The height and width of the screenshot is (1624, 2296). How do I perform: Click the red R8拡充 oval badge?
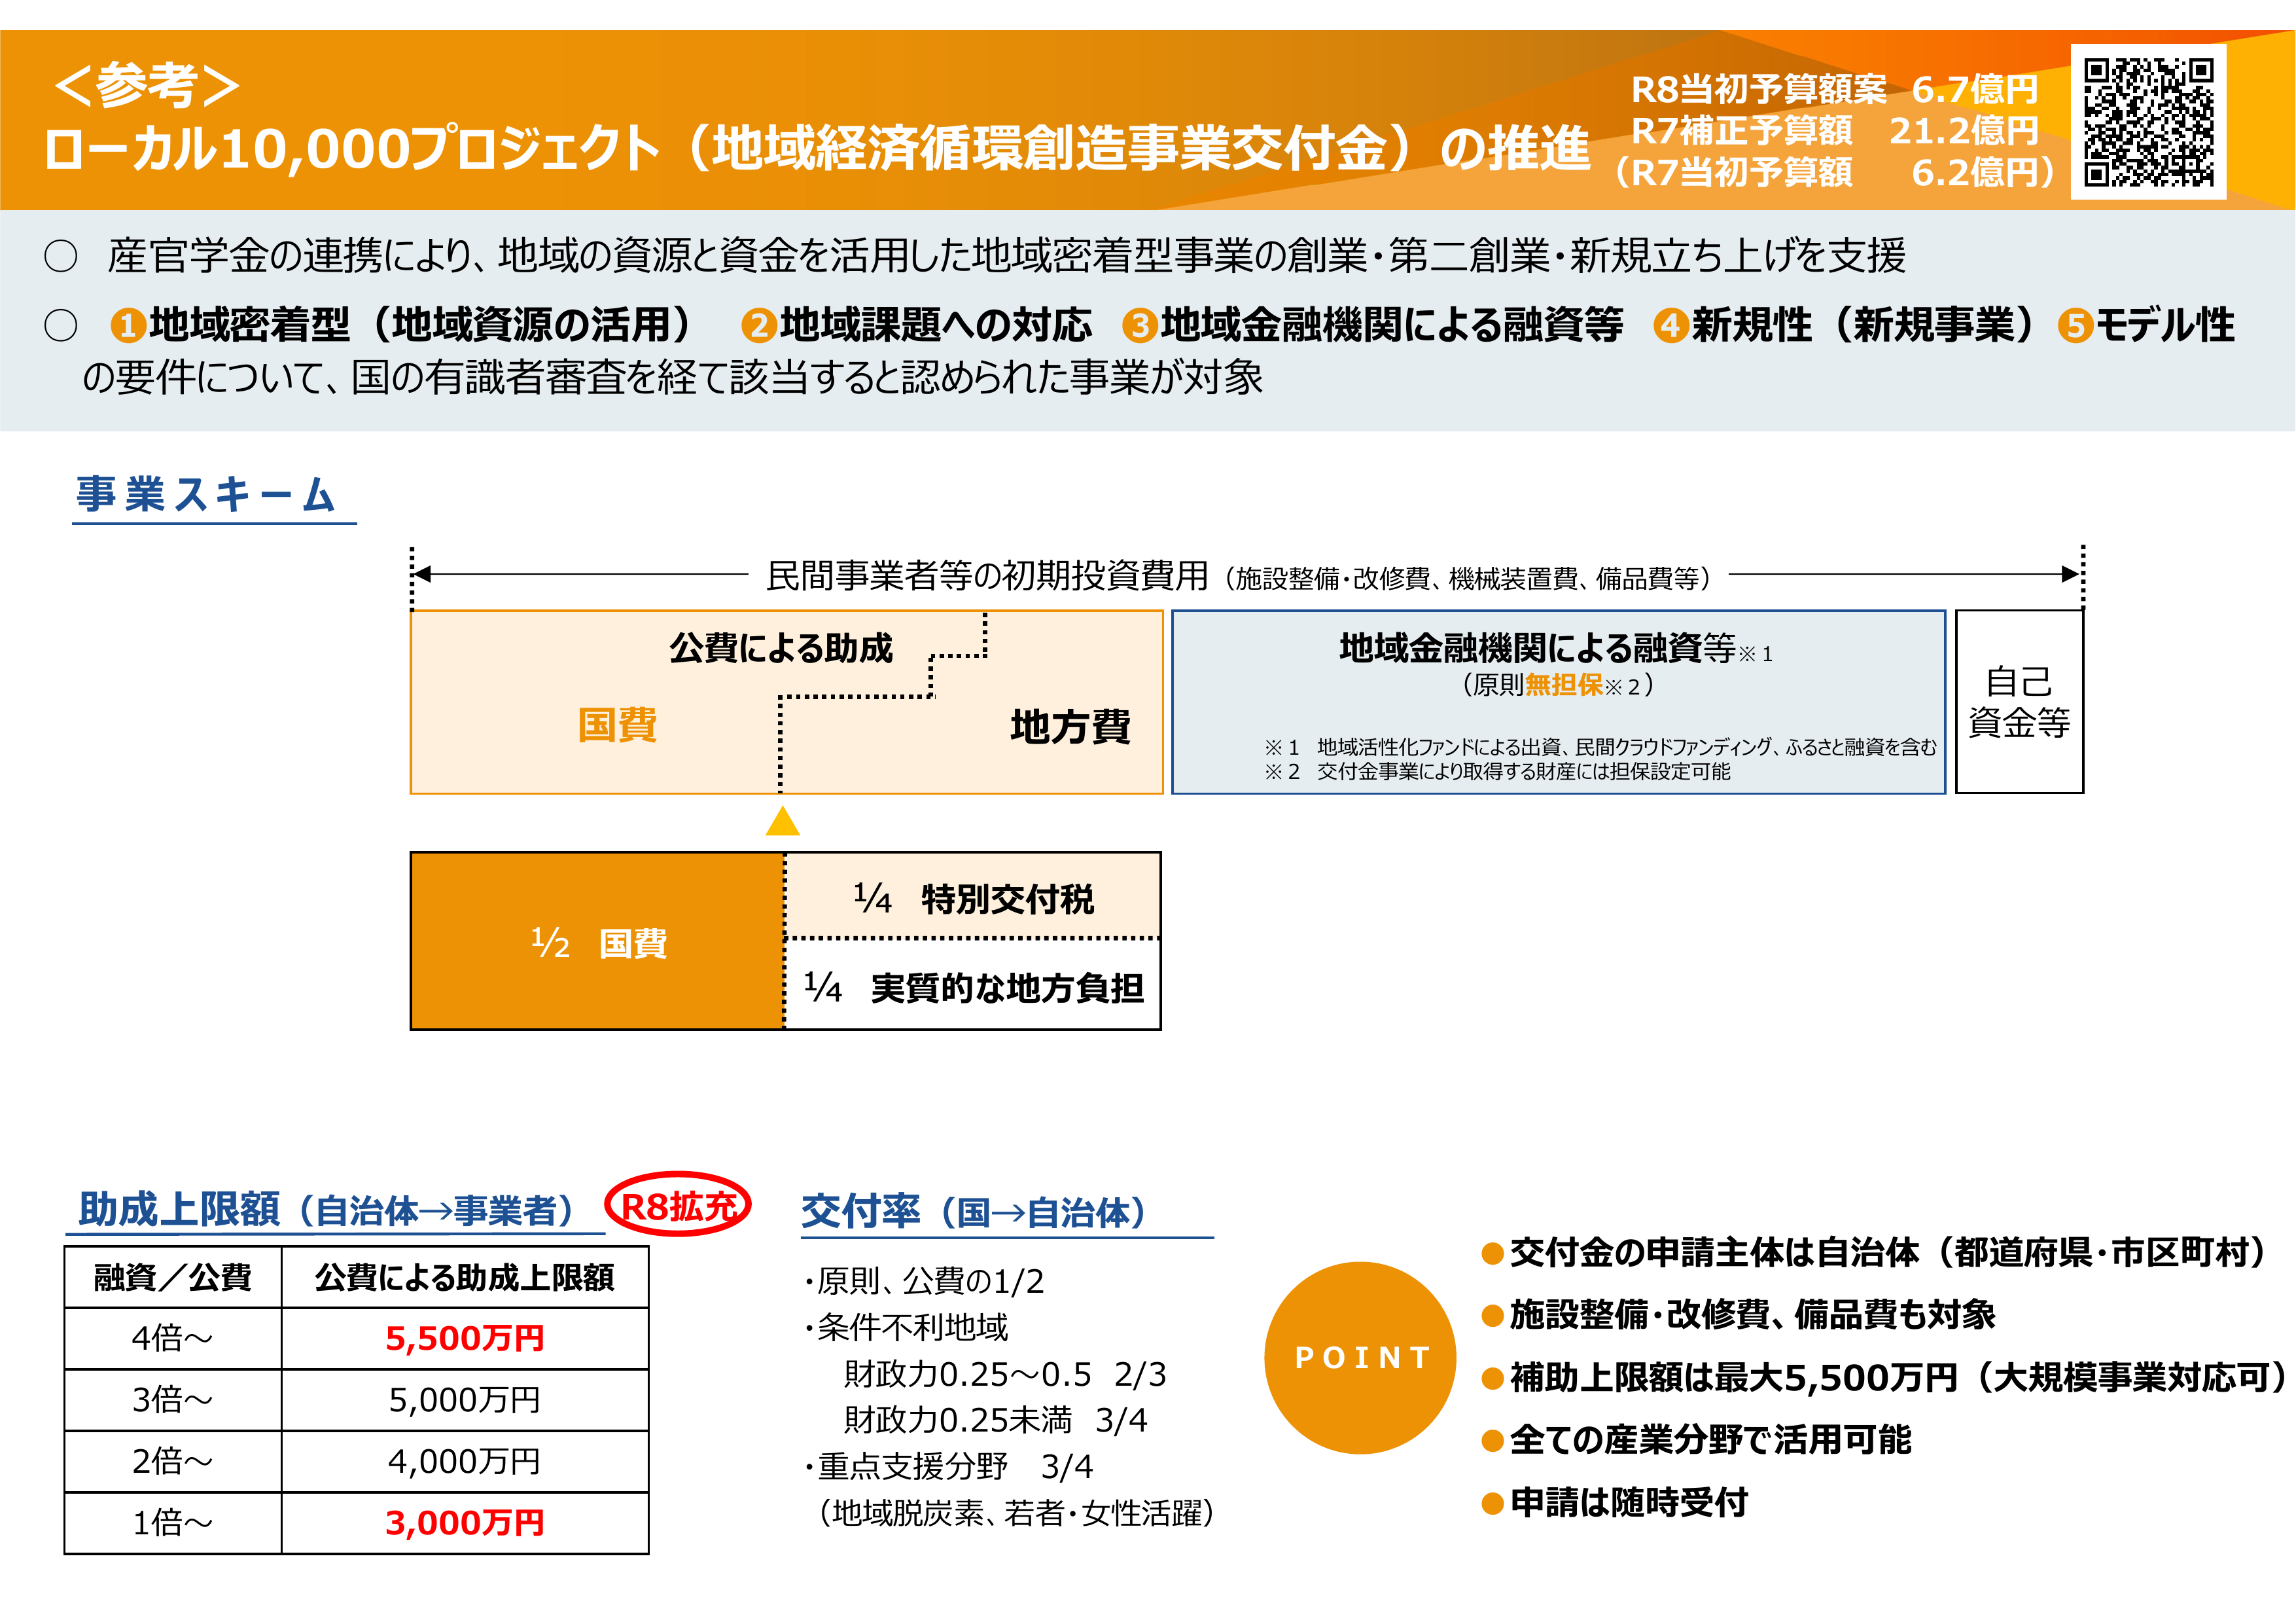(x=678, y=1204)
